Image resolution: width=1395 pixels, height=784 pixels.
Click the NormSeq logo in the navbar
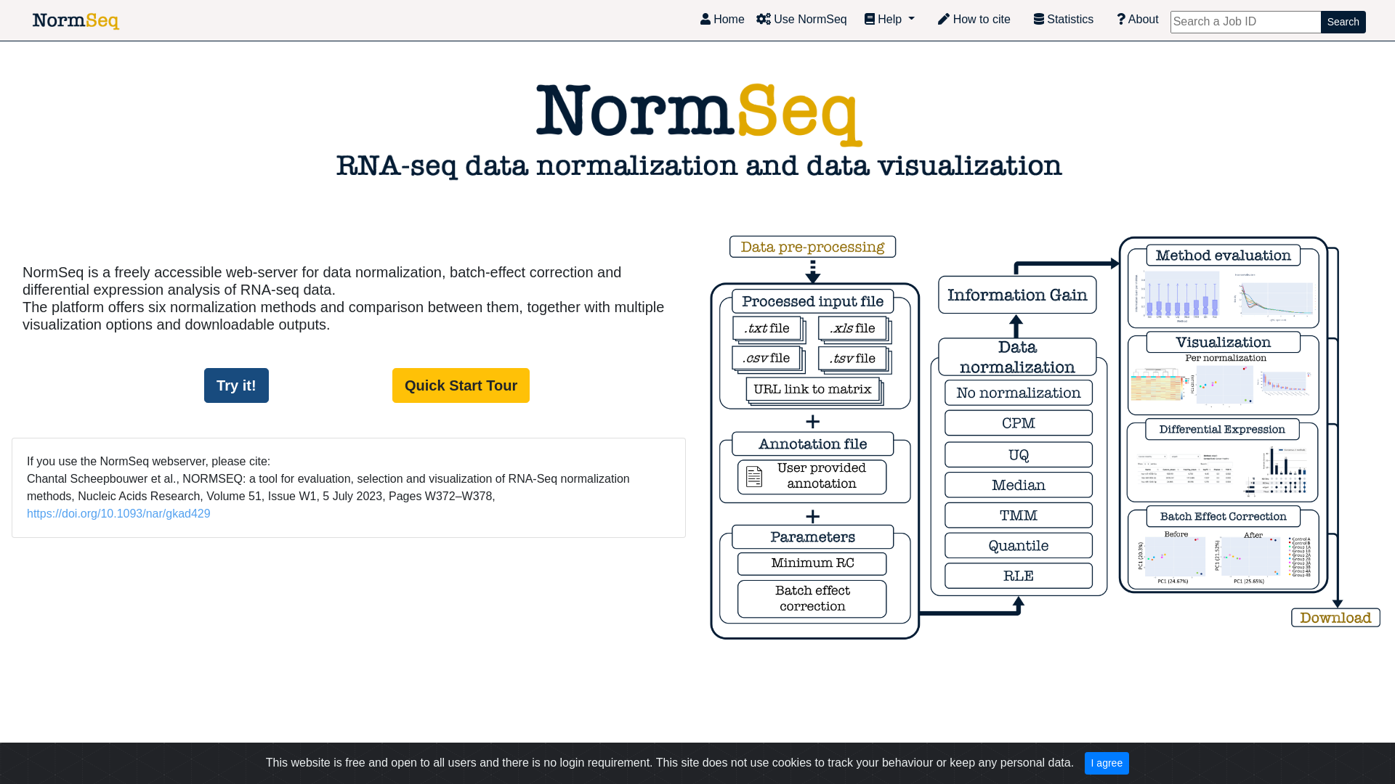[x=76, y=21]
